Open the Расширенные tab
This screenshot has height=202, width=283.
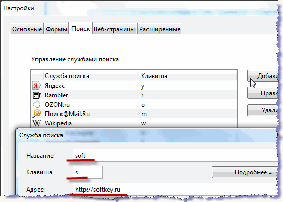click(159, 29)
